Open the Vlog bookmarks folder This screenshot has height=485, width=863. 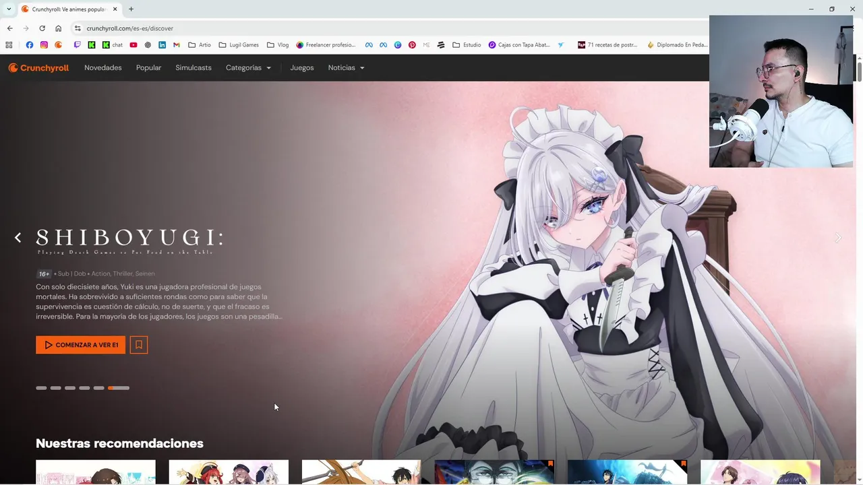(278, 45)
